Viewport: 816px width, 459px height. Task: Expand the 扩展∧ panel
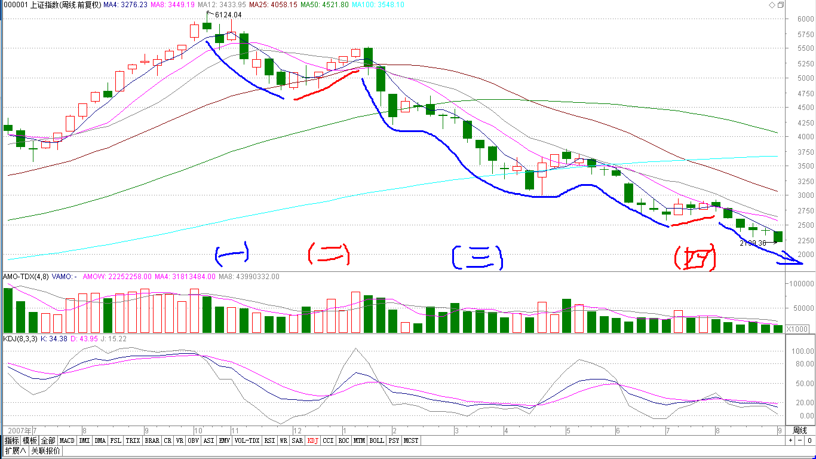15,451
